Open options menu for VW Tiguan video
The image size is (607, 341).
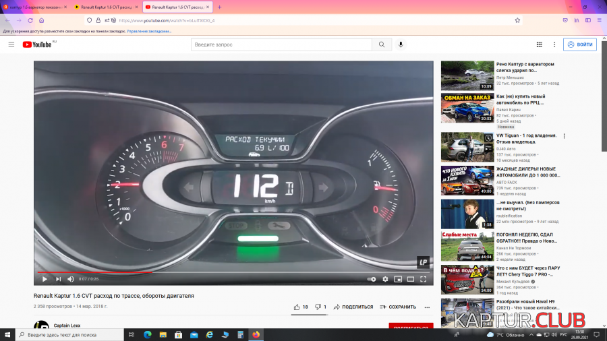(x=564, y=136)
